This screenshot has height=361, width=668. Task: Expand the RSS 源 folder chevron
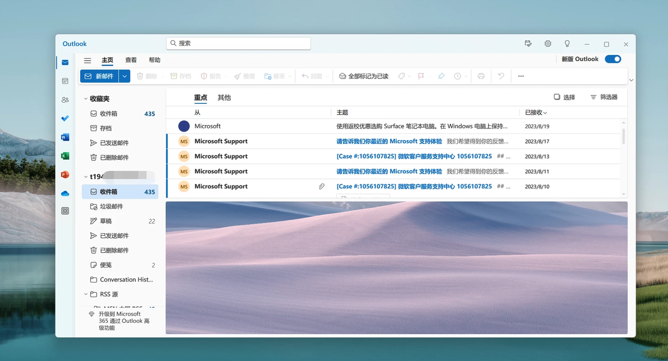[86, 294]
